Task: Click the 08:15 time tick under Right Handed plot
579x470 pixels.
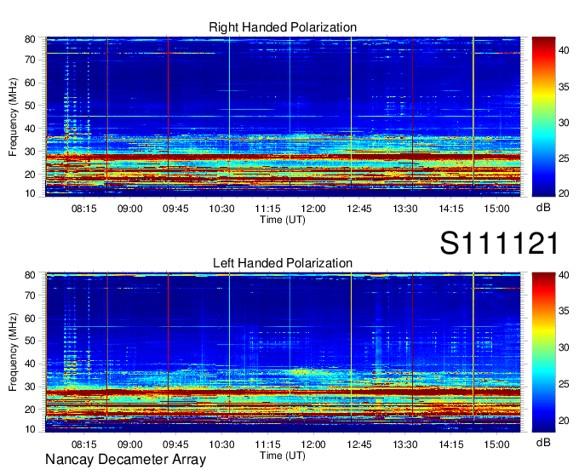Action: coord(83,209)
